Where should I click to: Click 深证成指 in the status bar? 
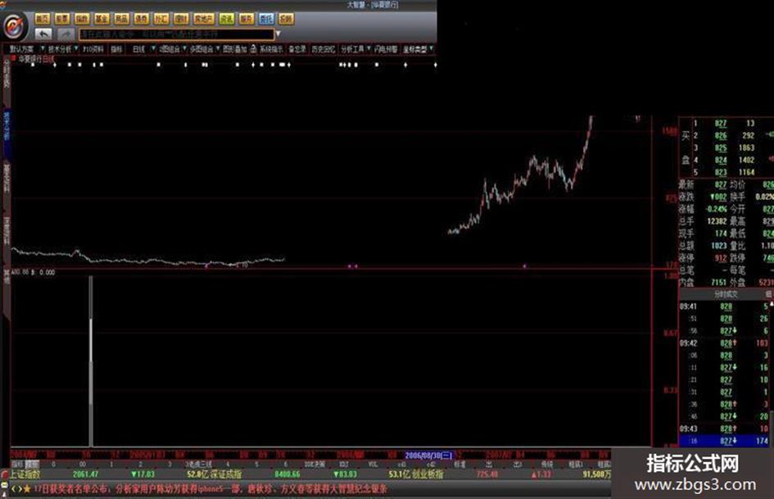point(226,474)
